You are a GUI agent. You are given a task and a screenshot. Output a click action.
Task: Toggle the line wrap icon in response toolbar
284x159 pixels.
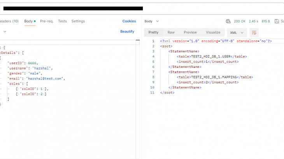coord(254,33)
